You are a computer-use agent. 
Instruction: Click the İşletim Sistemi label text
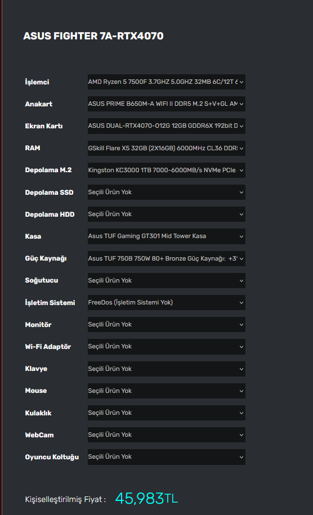pyautogui.click(x=50, y=302)
